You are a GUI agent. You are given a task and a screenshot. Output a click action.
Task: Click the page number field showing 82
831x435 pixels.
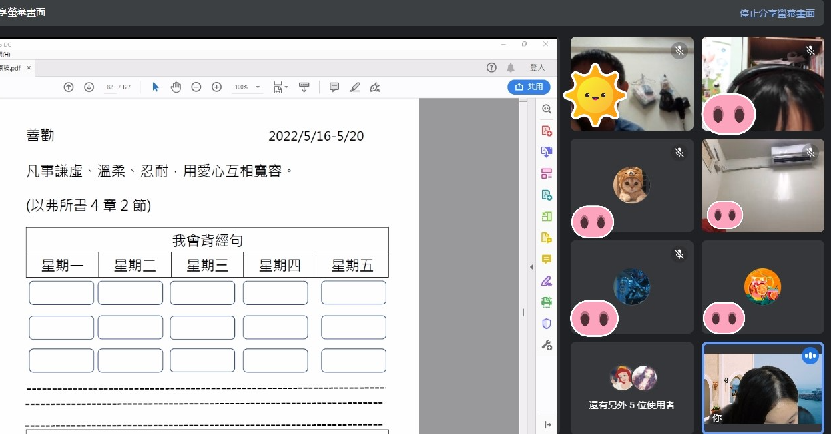coord(109,87)
